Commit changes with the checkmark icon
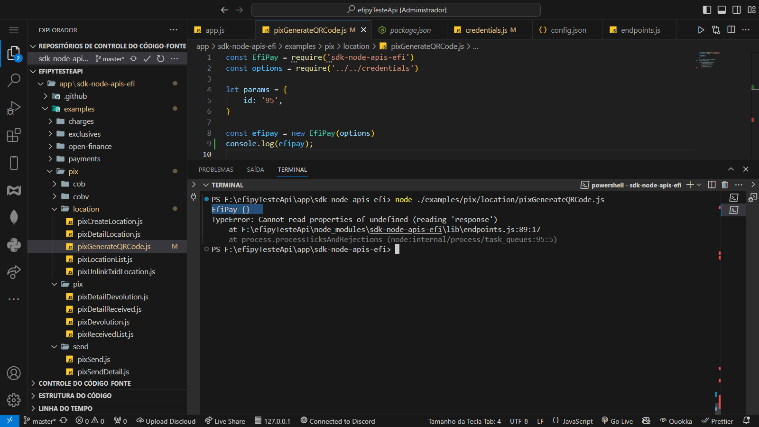759x427 pixels. [147, 58]
